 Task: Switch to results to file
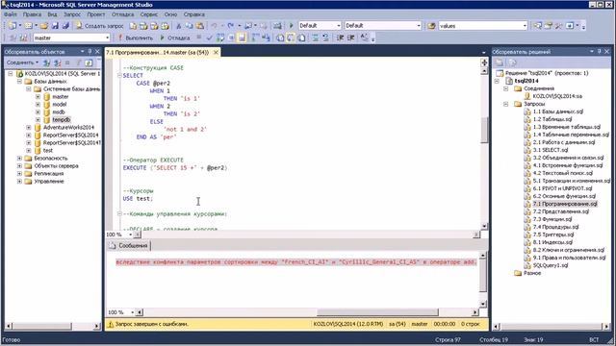[x=301, y=37]
